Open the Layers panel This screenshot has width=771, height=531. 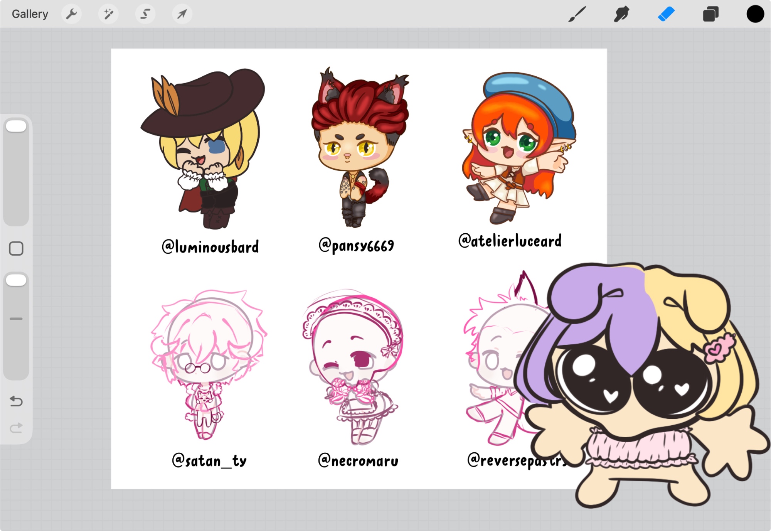[710, 14]
